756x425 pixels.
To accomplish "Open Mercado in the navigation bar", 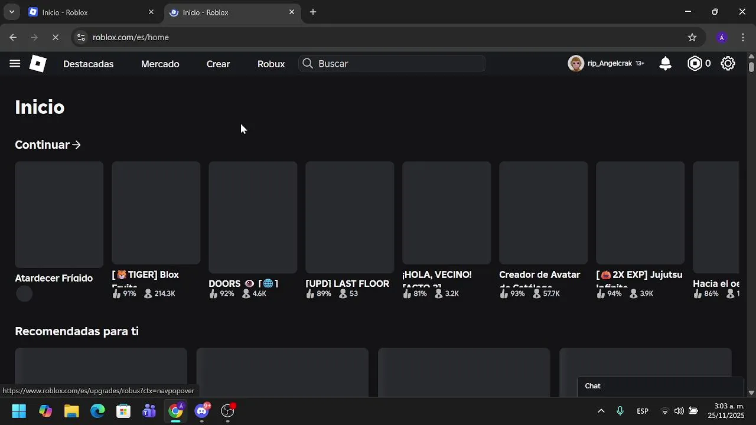I will [x=160, y=64].
